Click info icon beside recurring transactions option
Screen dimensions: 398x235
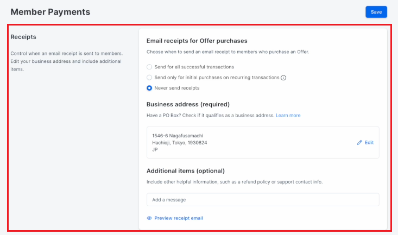tap(283, 78)
